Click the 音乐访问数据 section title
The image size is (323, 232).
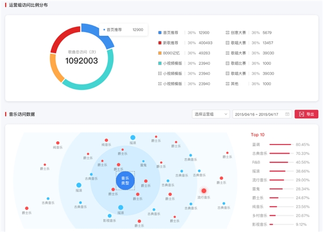(x=22, y=114)
